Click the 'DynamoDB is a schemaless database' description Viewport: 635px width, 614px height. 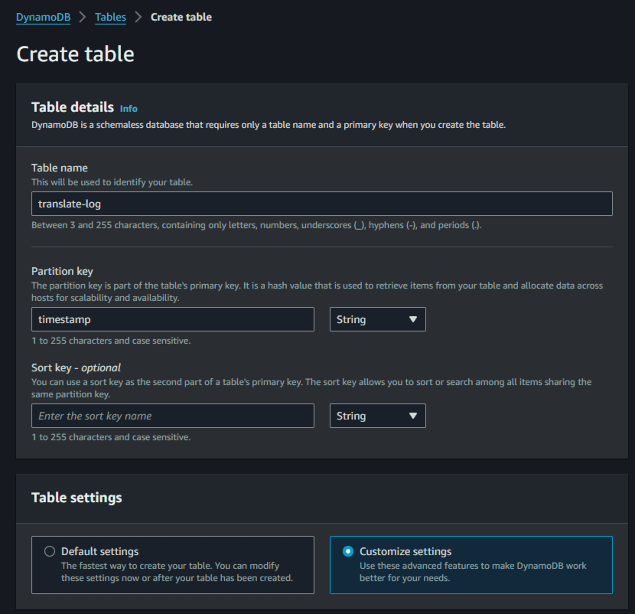click(x=268, y=125)
